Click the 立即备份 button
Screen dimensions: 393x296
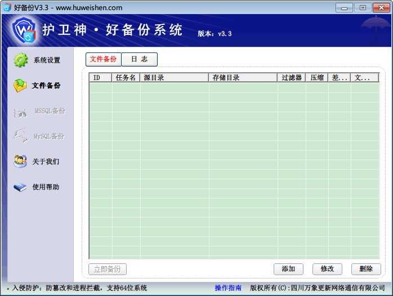[108, 269]
